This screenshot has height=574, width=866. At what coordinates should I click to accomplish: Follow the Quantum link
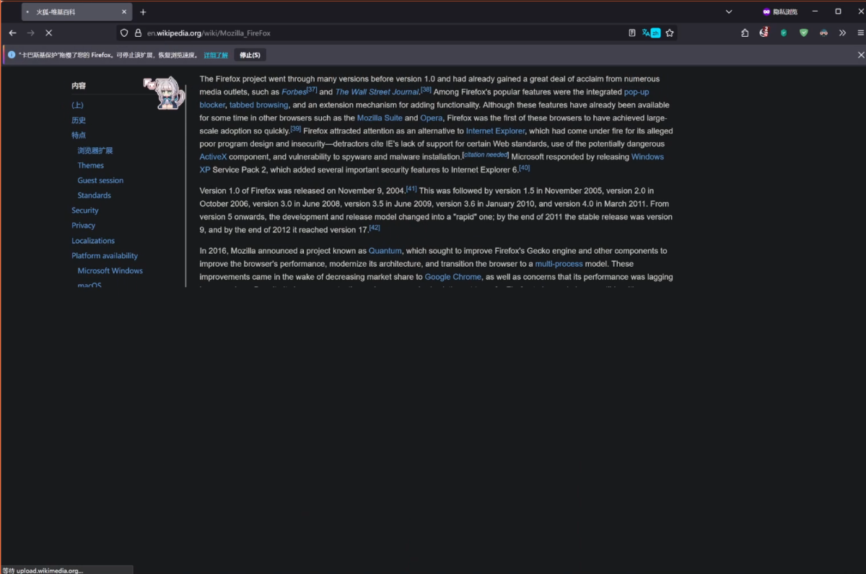pyautogui.click(x=385, y=251)
